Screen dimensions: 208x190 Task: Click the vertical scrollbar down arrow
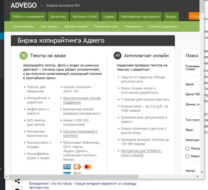click(202, 172)
